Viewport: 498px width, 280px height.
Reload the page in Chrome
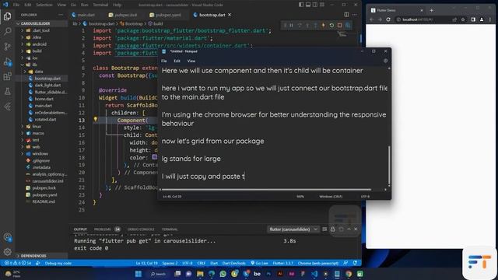(x=388, y=19)
